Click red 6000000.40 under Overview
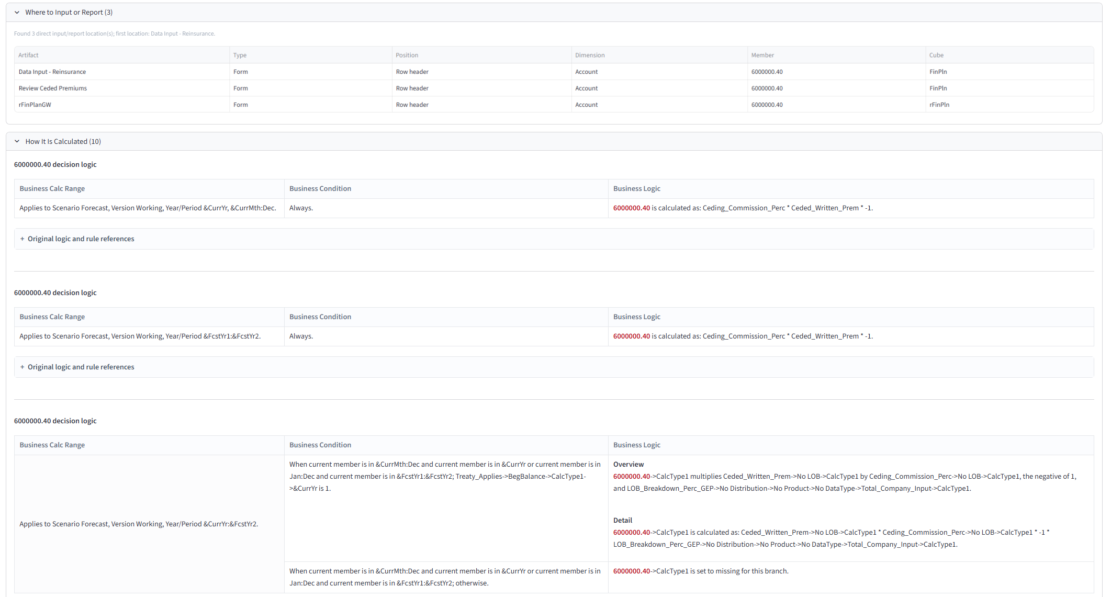The width and height of the screenshot is (1111, 597). click(632, 476)
